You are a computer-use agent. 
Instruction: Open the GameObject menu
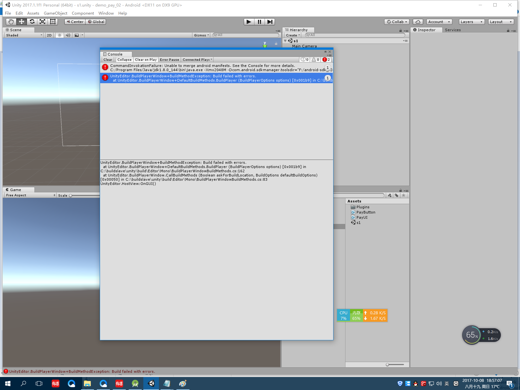tap(56, 13)
